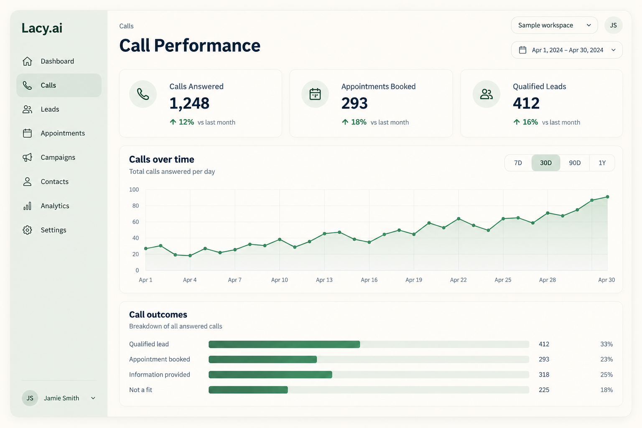Open Campaigns page label

click(58, 158)
